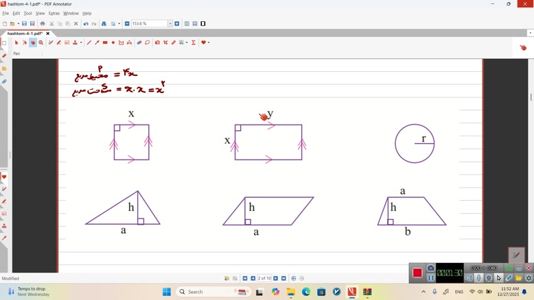Image resolution: width=534 pixels, height=300 pixels.
Task: Open the zoom percentage dropdown
Action: [x=170, y=24]
